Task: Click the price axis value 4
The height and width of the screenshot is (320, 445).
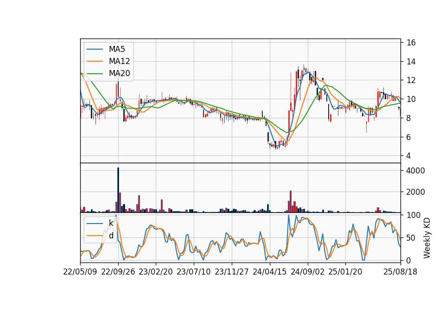Action: coord(409,156)
